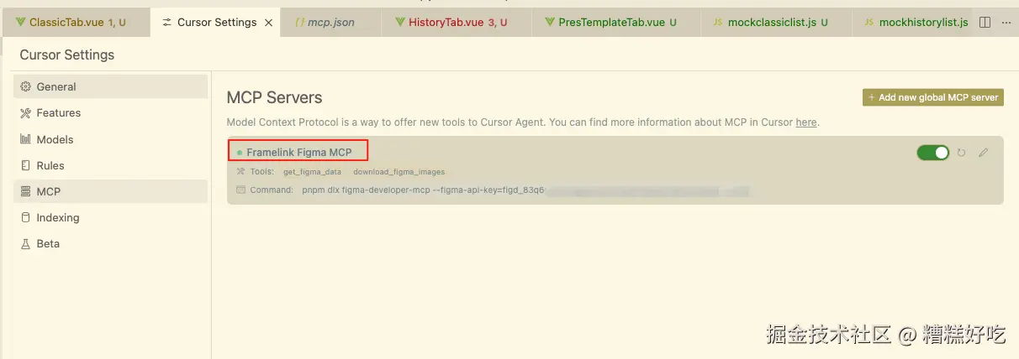Close the Cursor Settings tab
The width and height of the screenshot is (1019, 359).
click(268, 23)
